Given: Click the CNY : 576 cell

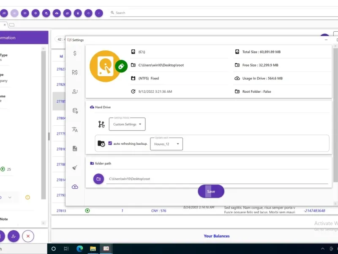Looking at the screenshot, I should tap(159, 210).
